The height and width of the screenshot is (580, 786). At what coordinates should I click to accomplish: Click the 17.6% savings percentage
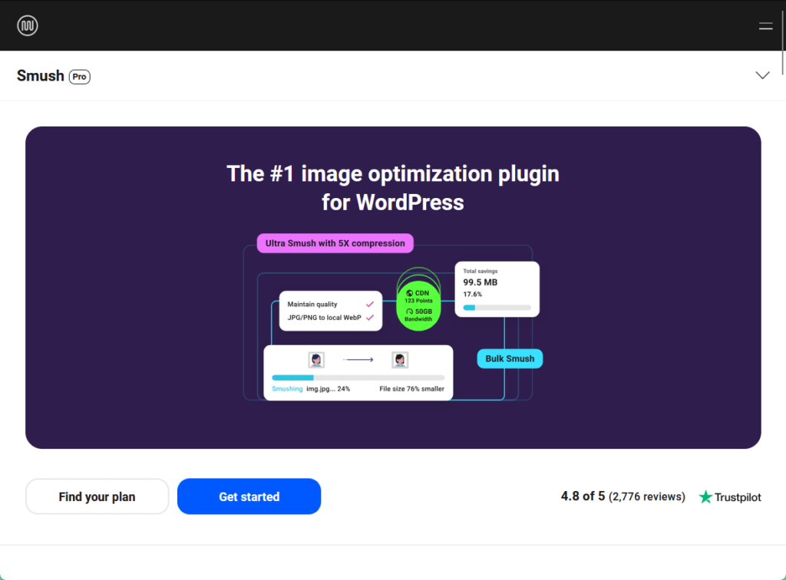pyautogui.click(x=472, y=295)
